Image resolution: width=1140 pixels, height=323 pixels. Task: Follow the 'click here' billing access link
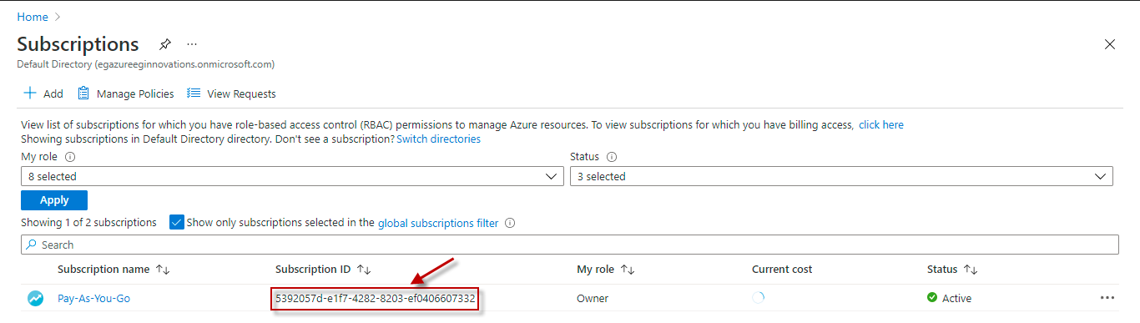click(880, 124)
